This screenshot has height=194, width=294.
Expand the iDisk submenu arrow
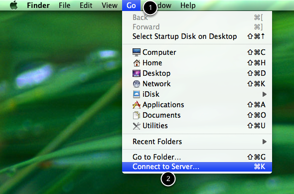click(265, 94)
